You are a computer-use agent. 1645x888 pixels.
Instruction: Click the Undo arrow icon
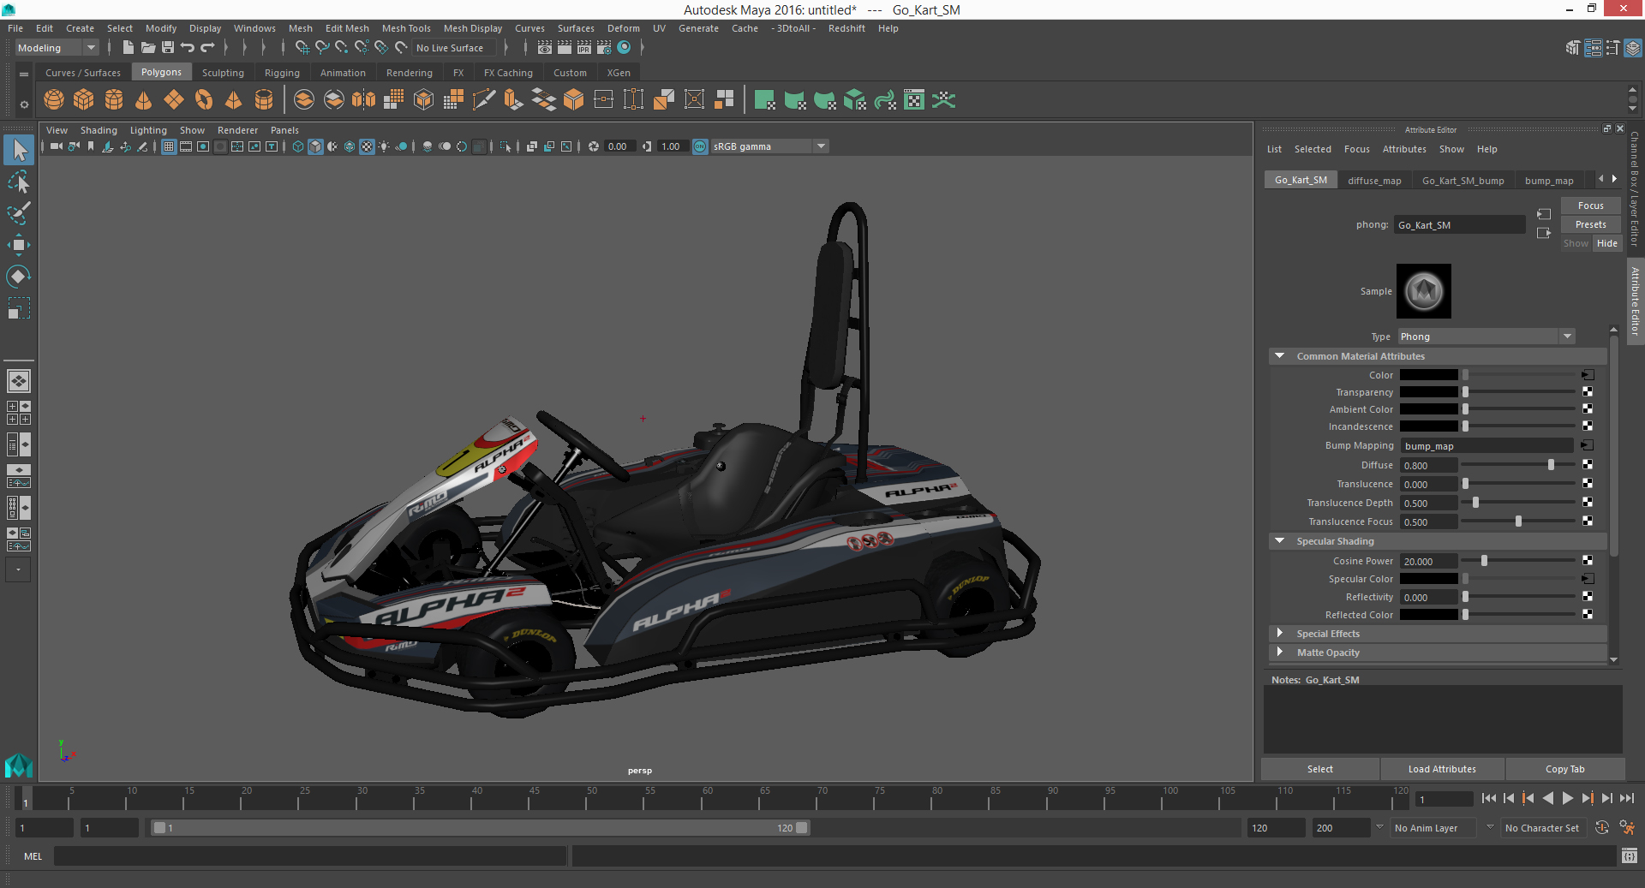pos(188,48)
